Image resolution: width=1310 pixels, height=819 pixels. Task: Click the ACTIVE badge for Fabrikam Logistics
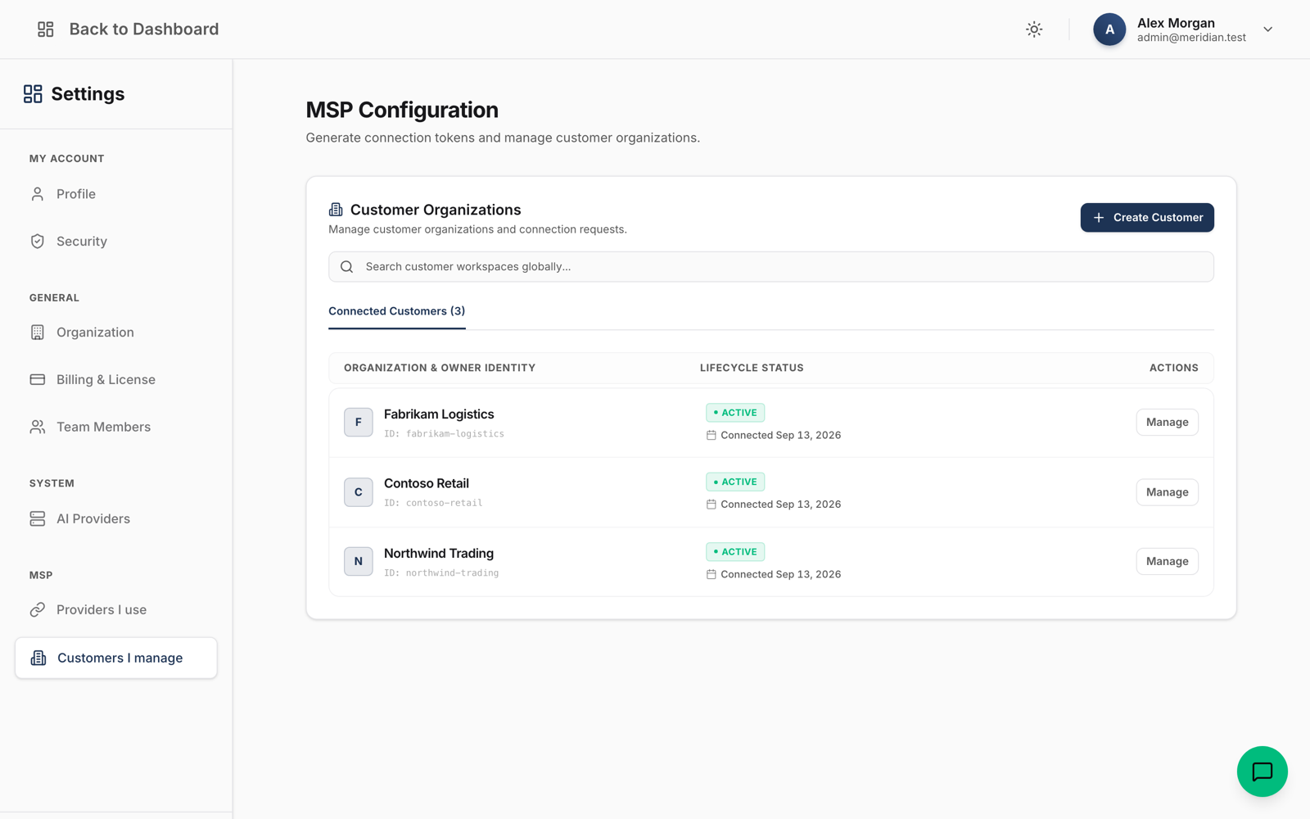[x=735, y=413]
